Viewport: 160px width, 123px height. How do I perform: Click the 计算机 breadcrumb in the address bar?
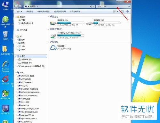33,6
